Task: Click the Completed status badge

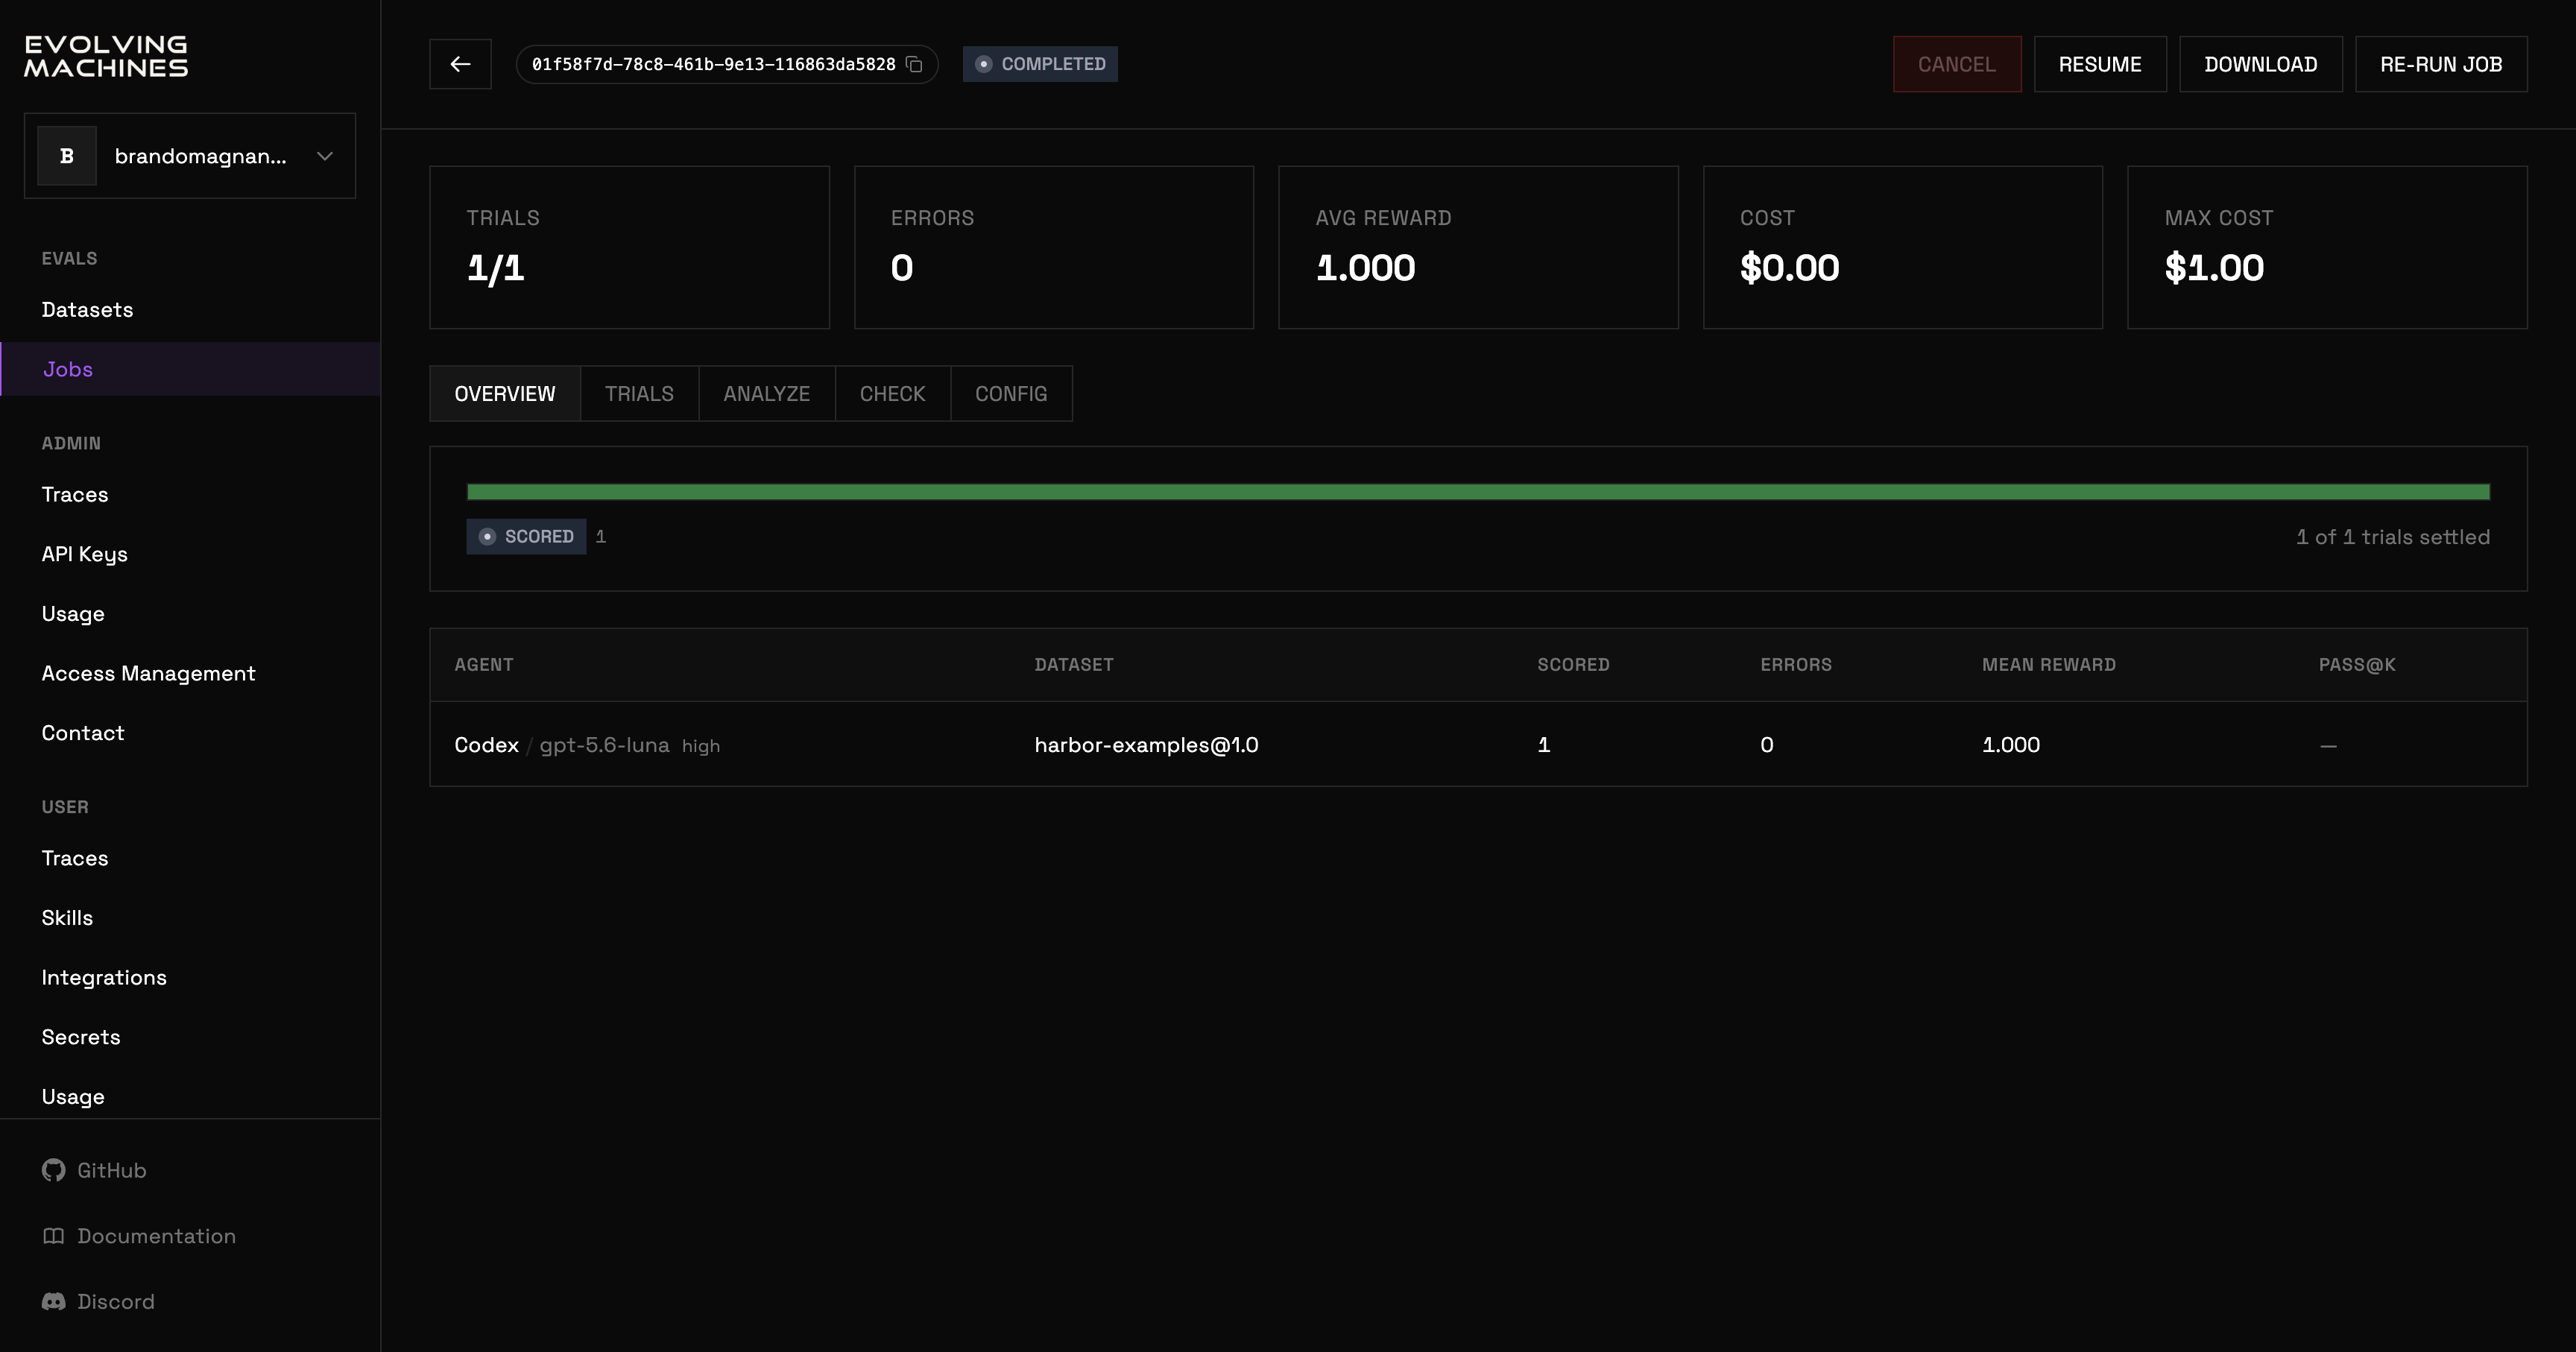Action: pyautogui.click(x=1040, y=64)
